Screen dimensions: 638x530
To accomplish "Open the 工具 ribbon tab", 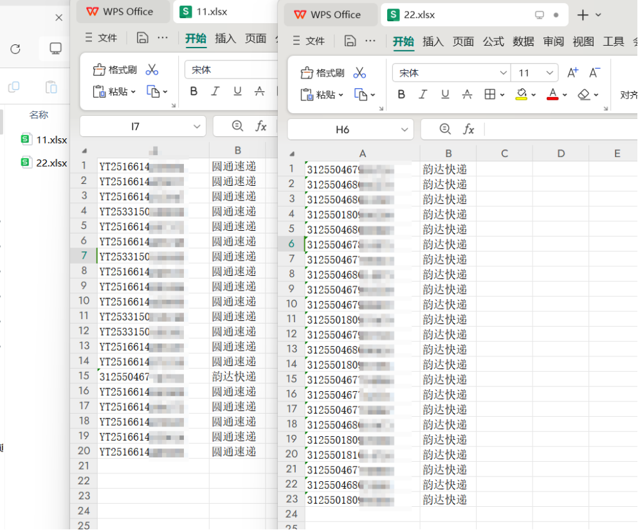I will (614, 41).
